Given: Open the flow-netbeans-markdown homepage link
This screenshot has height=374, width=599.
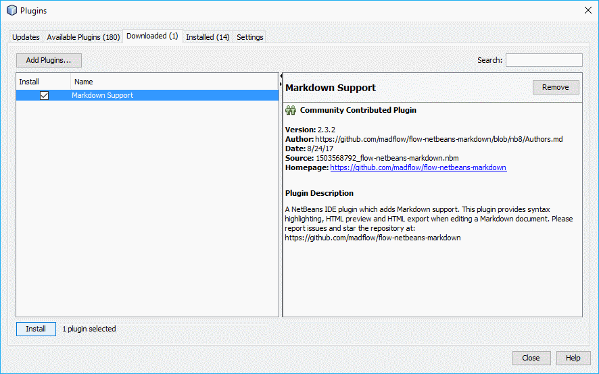Looking at the screenshot, I should tap(418, 167).
